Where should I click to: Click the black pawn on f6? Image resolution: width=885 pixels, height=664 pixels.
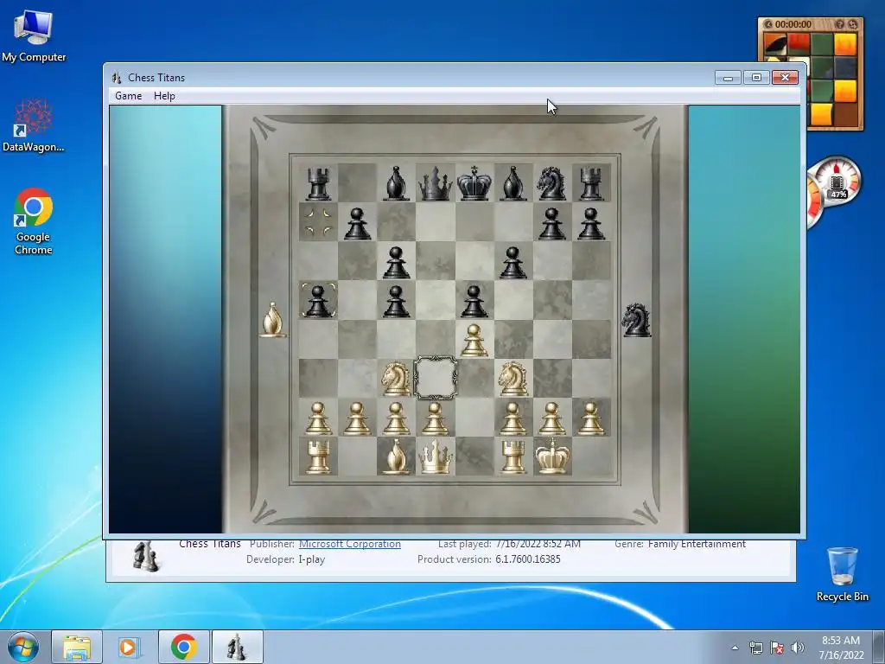point(513,263)
